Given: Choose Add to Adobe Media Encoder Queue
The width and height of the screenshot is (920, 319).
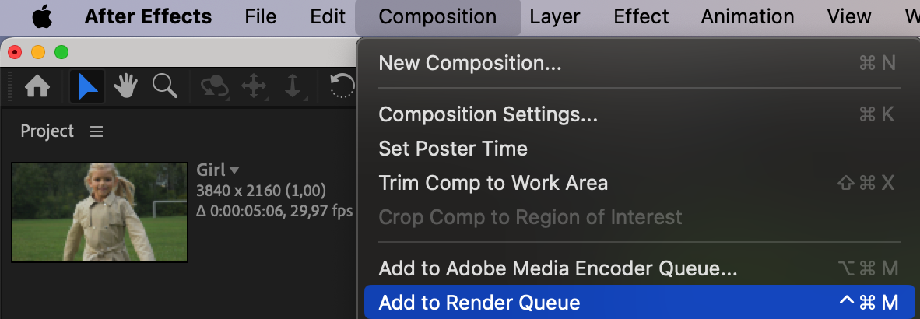Looking at the screenshot, I should 557,268.
